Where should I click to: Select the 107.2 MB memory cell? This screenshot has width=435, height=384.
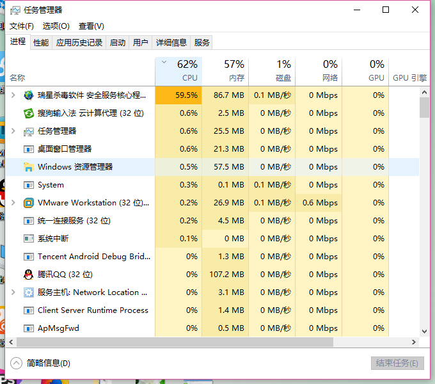click(x=225, y=275)
